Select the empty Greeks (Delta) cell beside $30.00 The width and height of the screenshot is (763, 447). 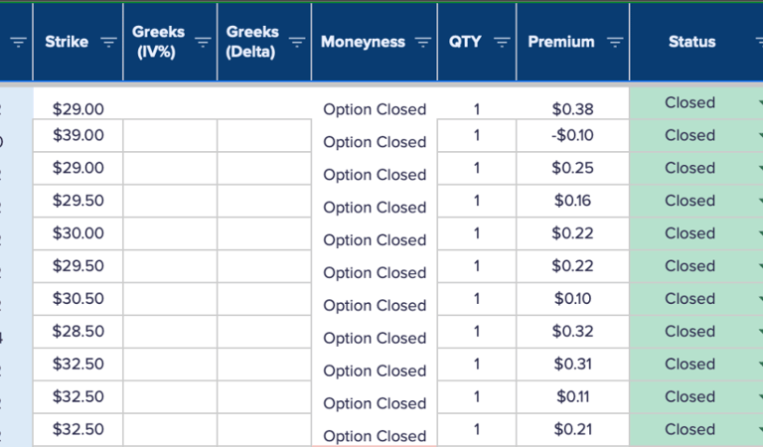[264, 233]
